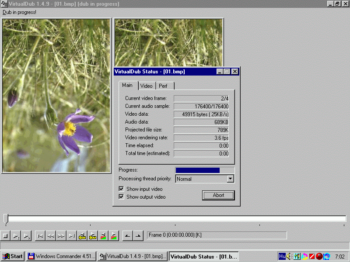The width and height of the screenshot is (350, 262).
Task: Close the VirtualDub Status dialog
Action: click(x=235, y=72)
